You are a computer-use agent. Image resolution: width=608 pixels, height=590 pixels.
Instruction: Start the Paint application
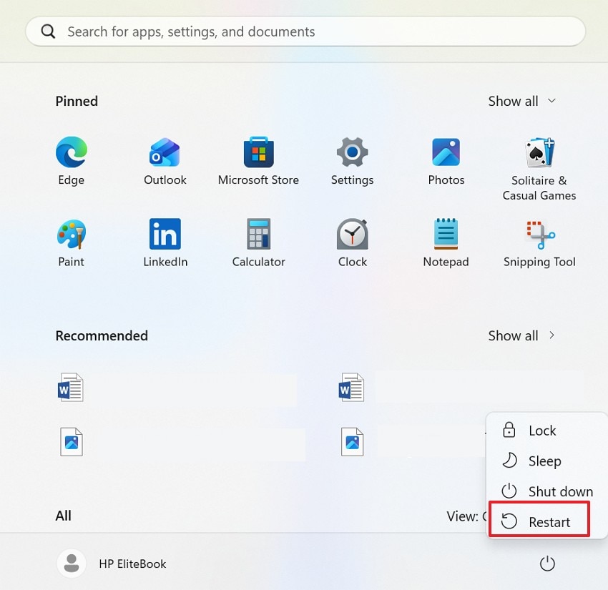point(71,234)
